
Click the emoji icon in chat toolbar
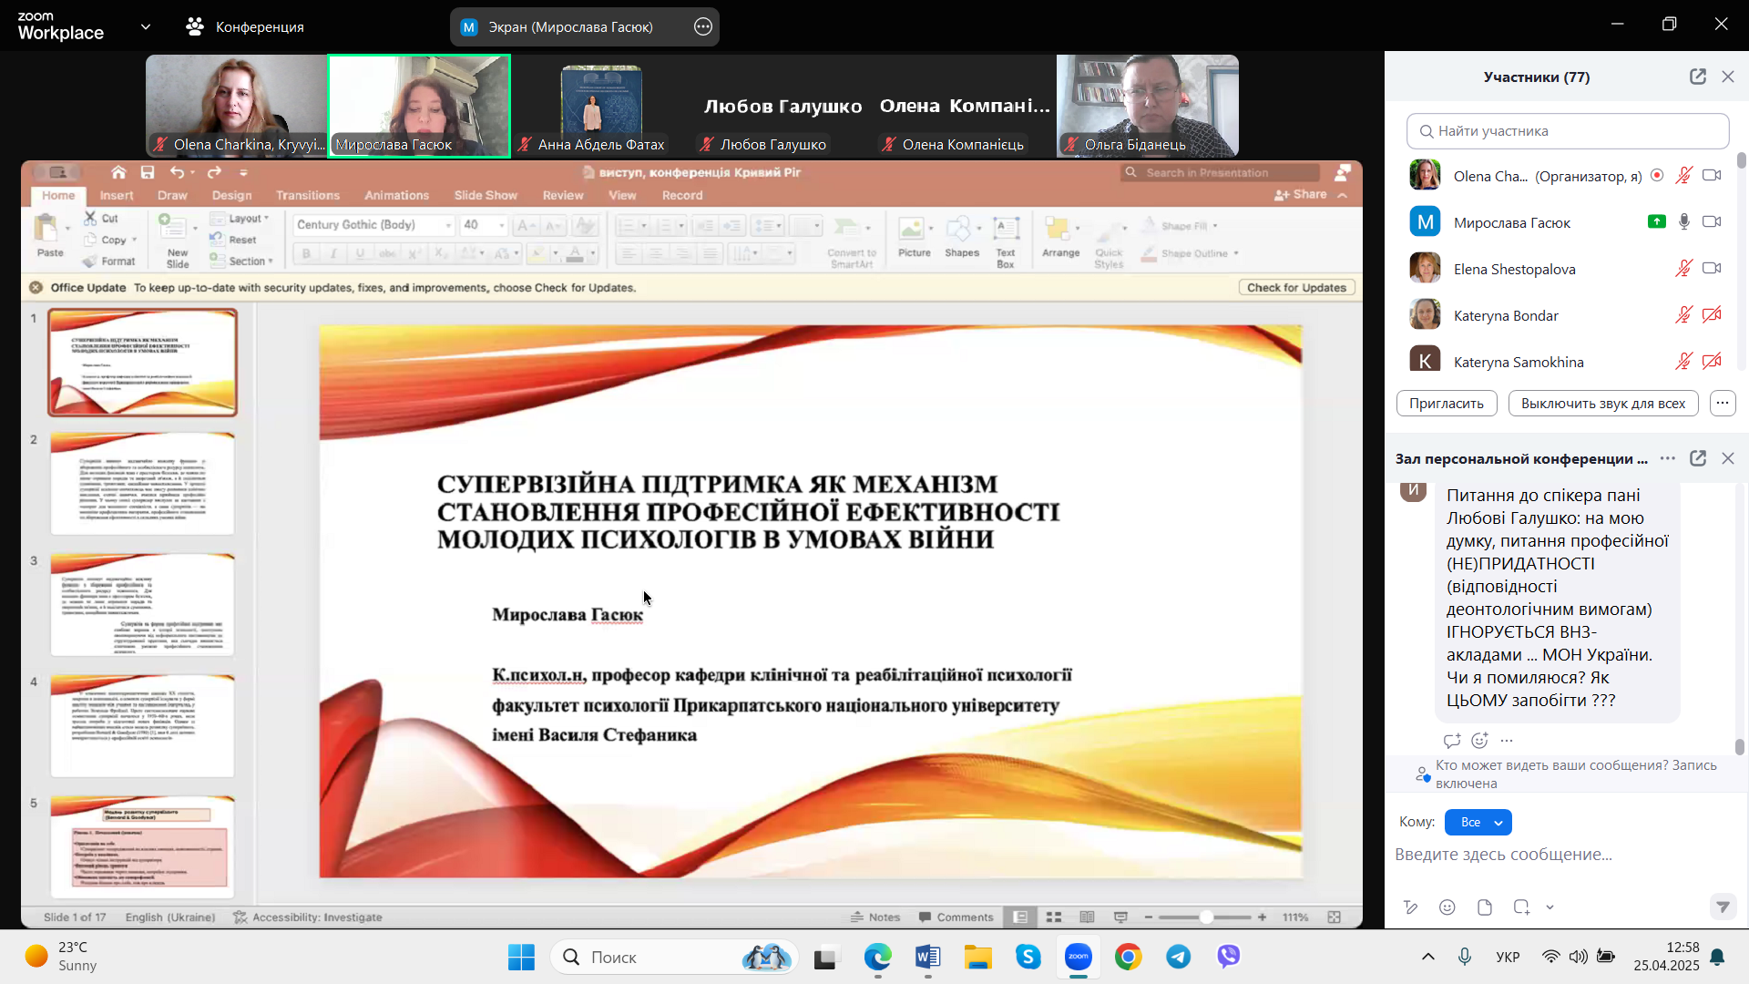click(1447, 907)
